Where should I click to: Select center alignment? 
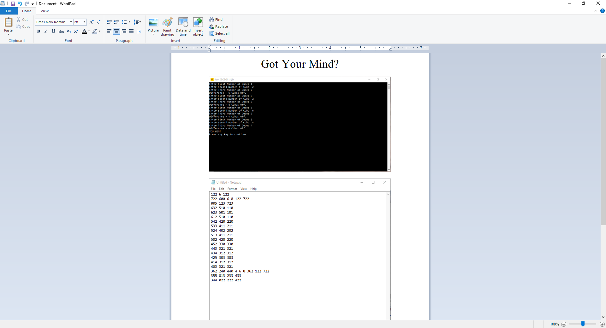tap(116, 31)
